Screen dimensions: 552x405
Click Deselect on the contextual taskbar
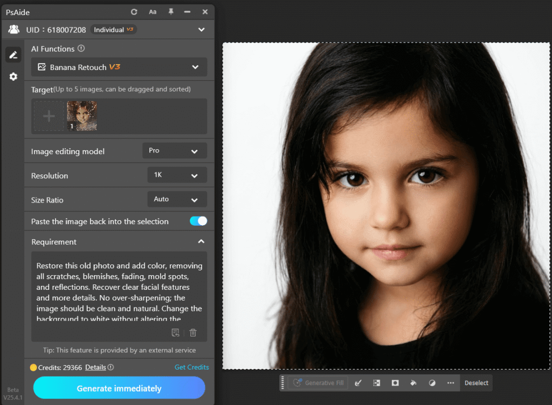(476, 382)
